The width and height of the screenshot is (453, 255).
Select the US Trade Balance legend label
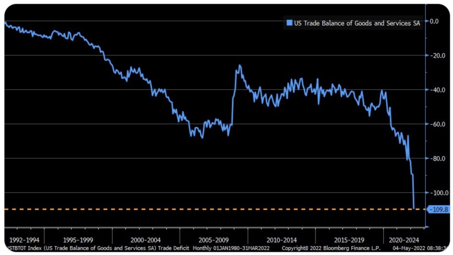pyautogui.click(x=356, y=23)
